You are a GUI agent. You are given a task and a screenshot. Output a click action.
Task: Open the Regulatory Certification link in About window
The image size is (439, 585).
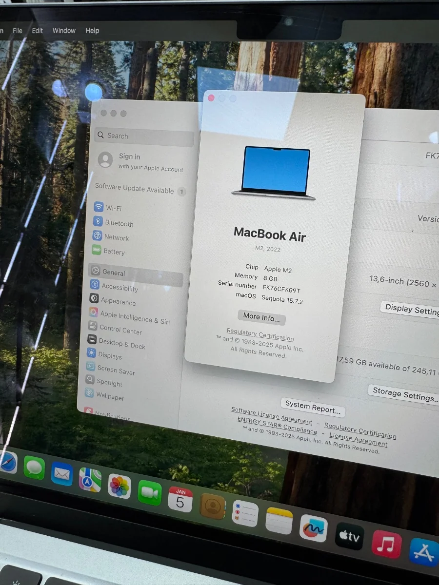[x=260, y=335]
